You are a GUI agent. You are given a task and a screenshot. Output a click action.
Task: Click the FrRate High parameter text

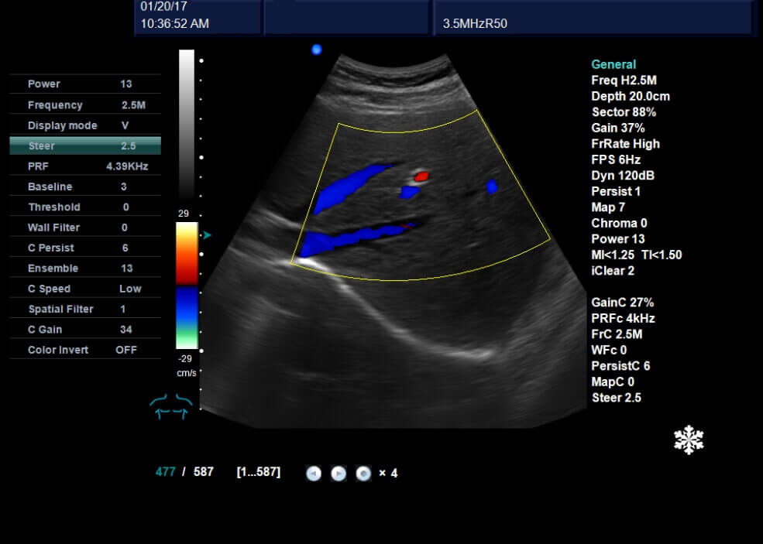coord(625,144)
